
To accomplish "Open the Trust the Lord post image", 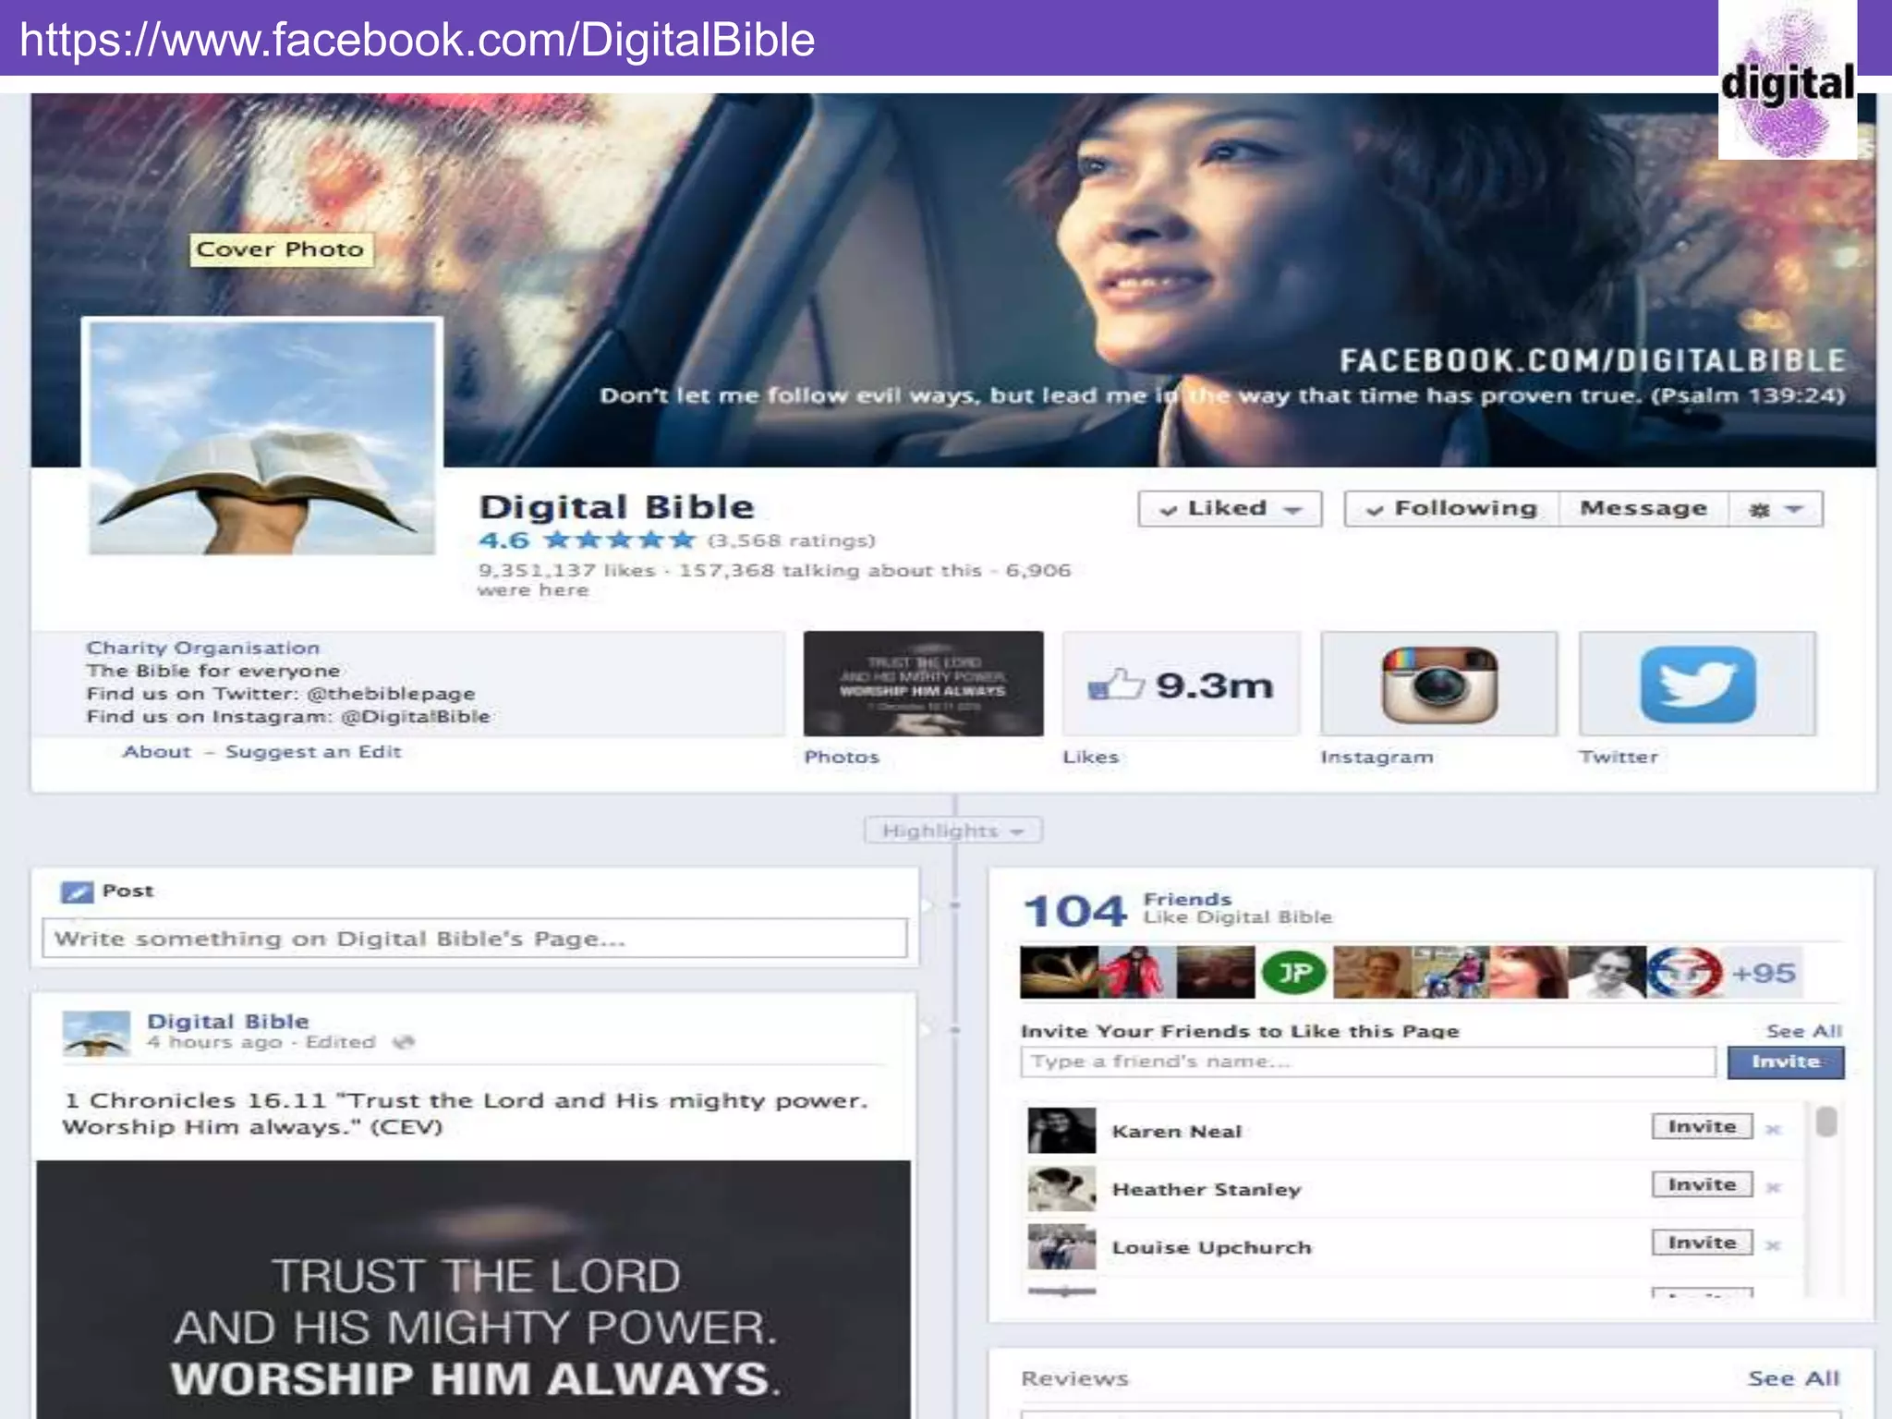I will coord(473,1290).
